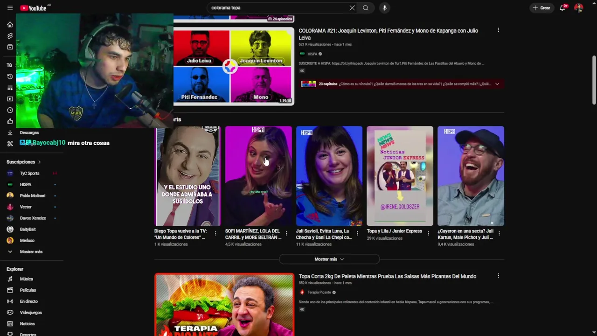Screen dimensions: 597x336
Task: Open options for ¿Cayeron en una secta? short
Action: point(499,233)
